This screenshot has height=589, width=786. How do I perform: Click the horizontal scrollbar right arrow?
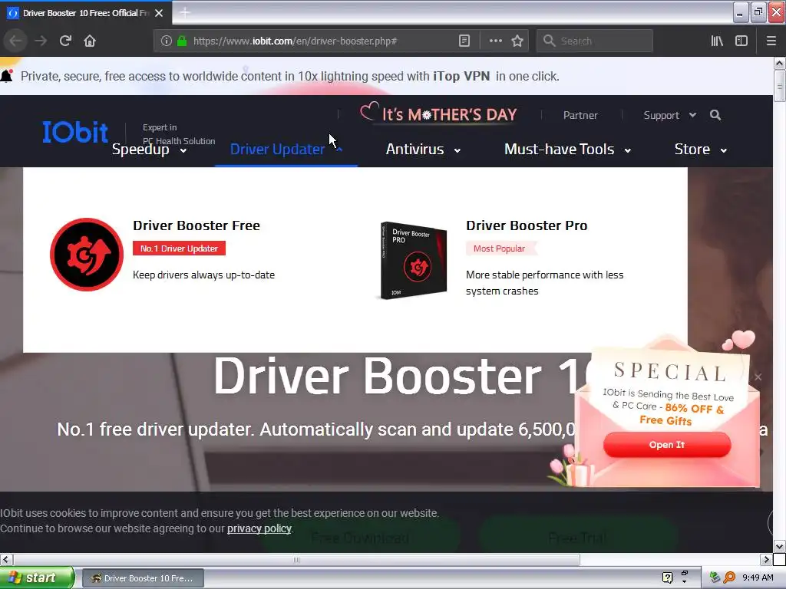coord(766,559)
